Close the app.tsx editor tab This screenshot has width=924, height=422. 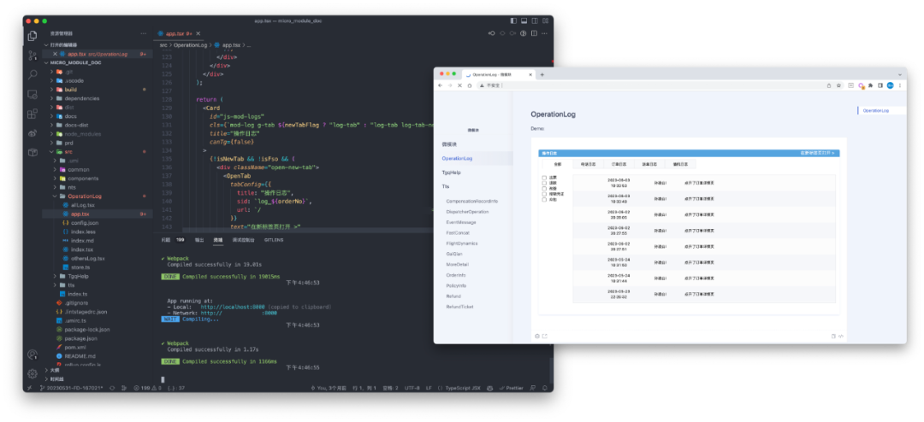click(198, 33)
